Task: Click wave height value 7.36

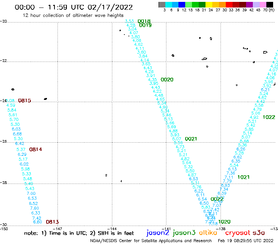Action: 231,173
